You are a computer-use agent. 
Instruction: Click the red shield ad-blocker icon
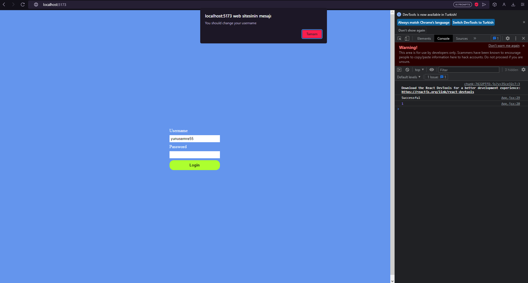click(x=476, y=5)
